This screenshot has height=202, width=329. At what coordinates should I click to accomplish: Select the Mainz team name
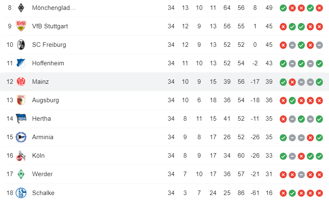click(x=40, y=82)
